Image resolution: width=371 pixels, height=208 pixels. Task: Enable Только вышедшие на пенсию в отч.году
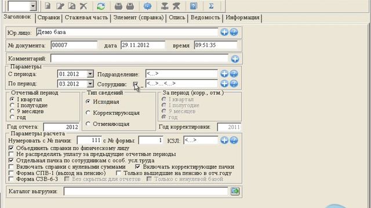tap(118, 173)
